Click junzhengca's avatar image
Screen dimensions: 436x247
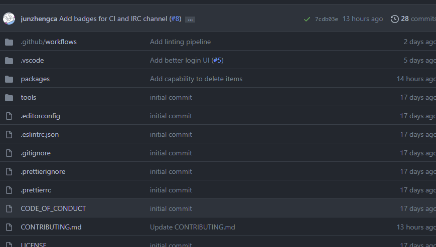point(9,19)
